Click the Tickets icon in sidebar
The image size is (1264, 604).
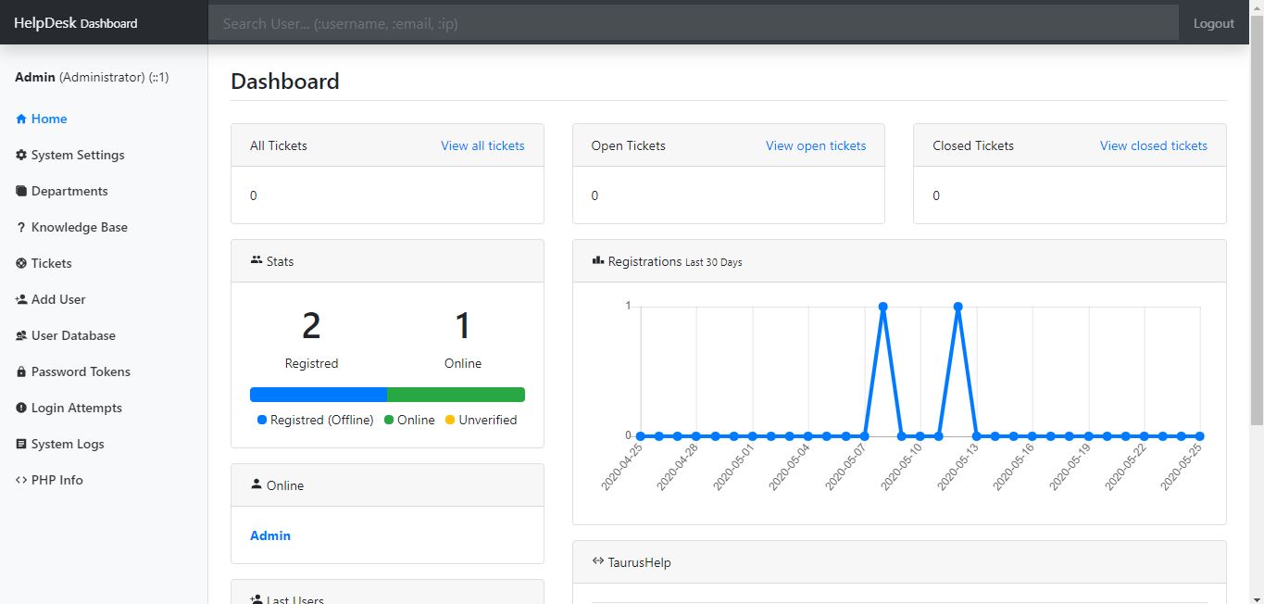21,263
